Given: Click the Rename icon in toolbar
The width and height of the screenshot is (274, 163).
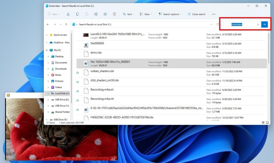Looking at the screenshot, I should pyautogui.click(x=96, y=14).
